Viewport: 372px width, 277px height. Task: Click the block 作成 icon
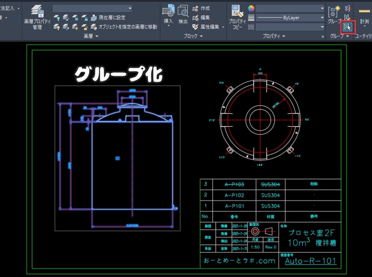(195, 8)
